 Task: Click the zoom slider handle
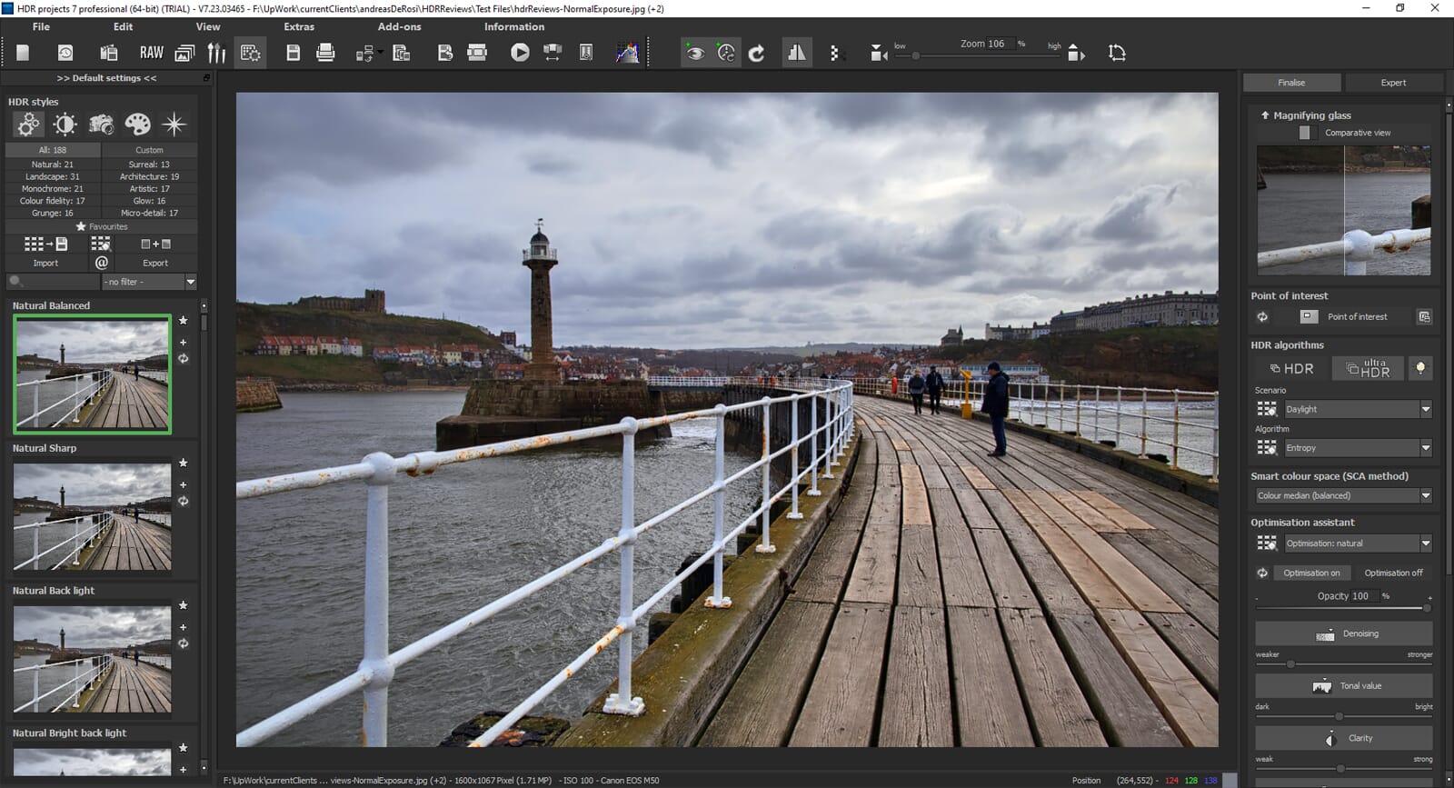(x=916, y=55)
